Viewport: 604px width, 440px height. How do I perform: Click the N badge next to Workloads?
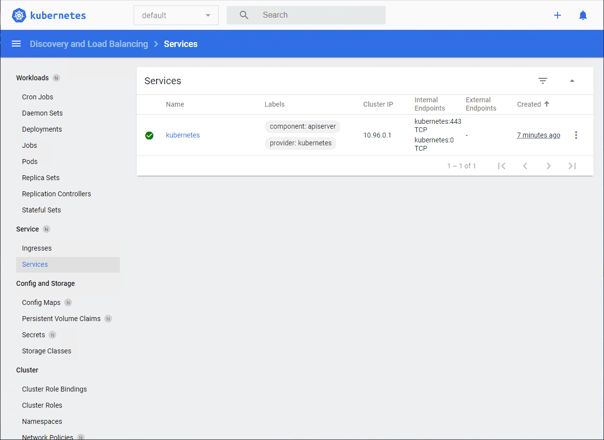pyautogui.click(x=56, y=78)
